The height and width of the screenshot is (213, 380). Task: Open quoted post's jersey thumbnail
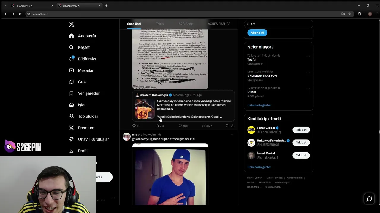[x=145, y=109]
